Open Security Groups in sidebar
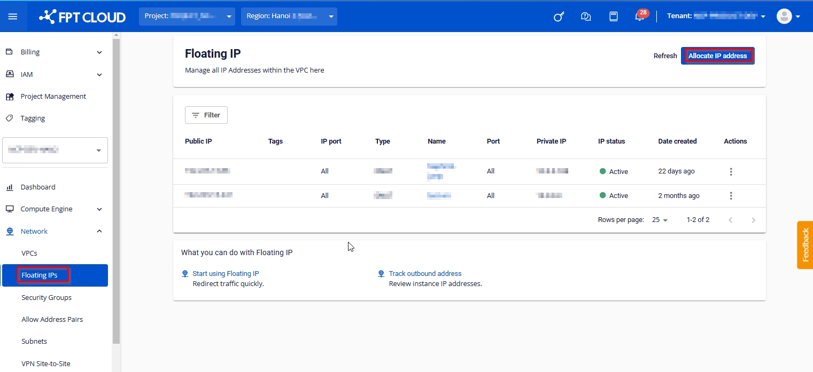The image size is (813, 372). (x=47, y=297)
